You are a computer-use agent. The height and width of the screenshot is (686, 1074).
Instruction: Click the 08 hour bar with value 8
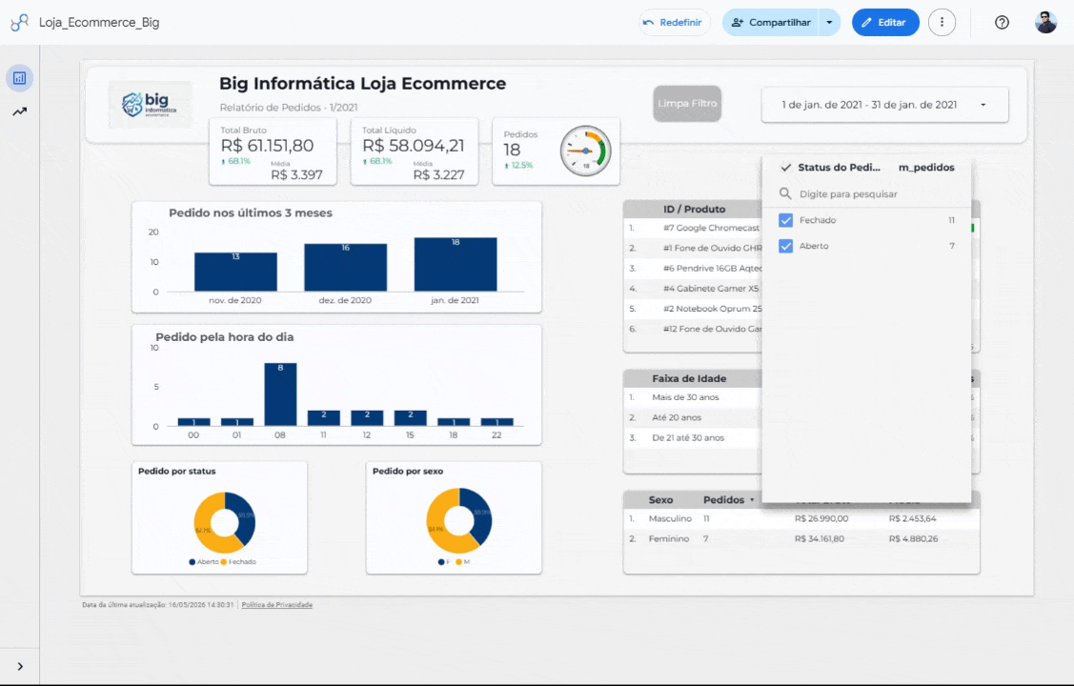tap(280, 394)
